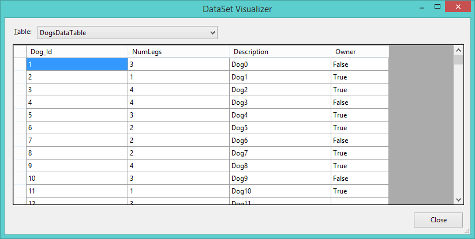
Task: Select the row header of the Dog7 row
Action: (x=20, y=153)
